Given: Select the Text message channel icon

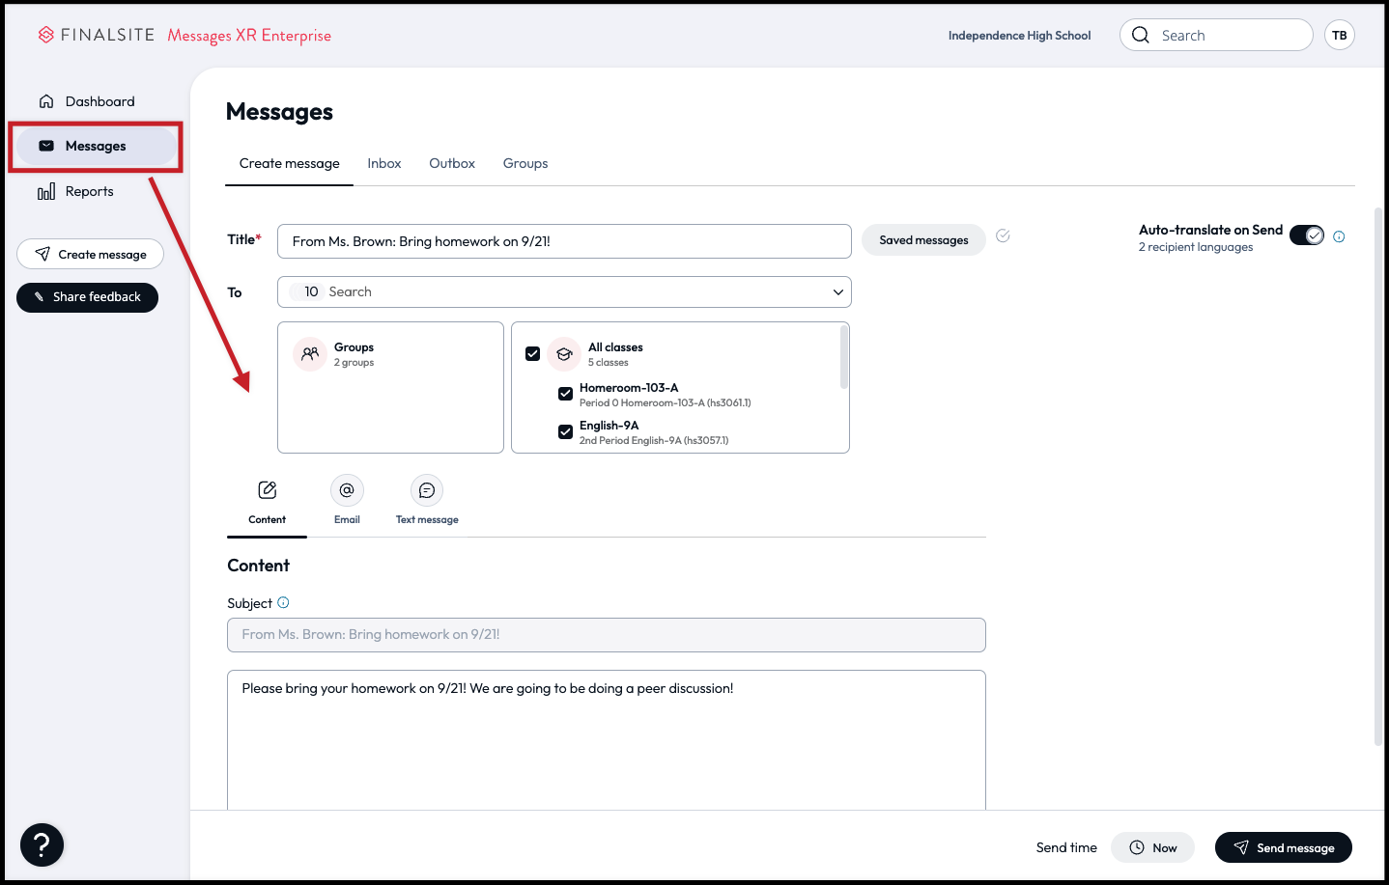Looking at the screenshot, I should pos(426,490).
